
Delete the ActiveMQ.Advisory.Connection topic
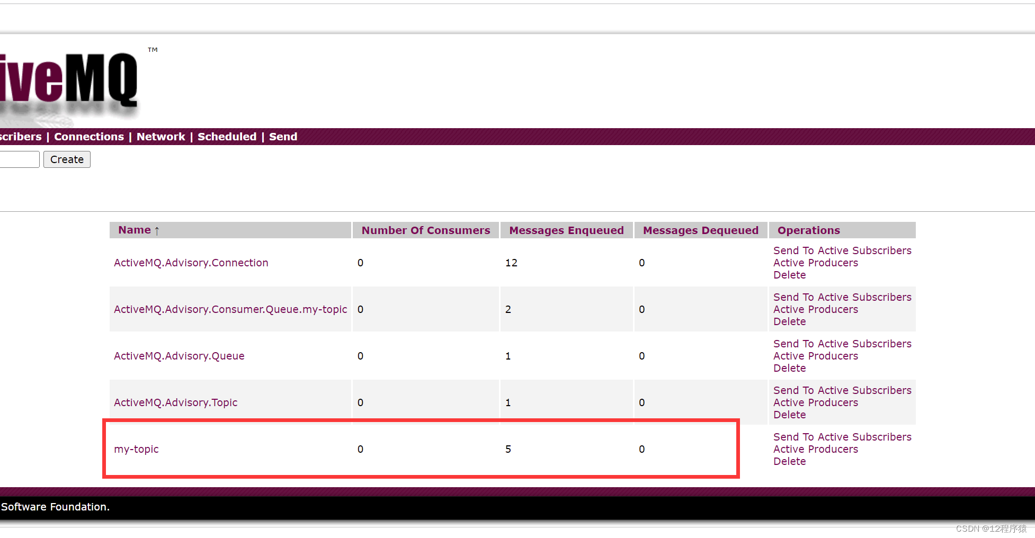790,275
